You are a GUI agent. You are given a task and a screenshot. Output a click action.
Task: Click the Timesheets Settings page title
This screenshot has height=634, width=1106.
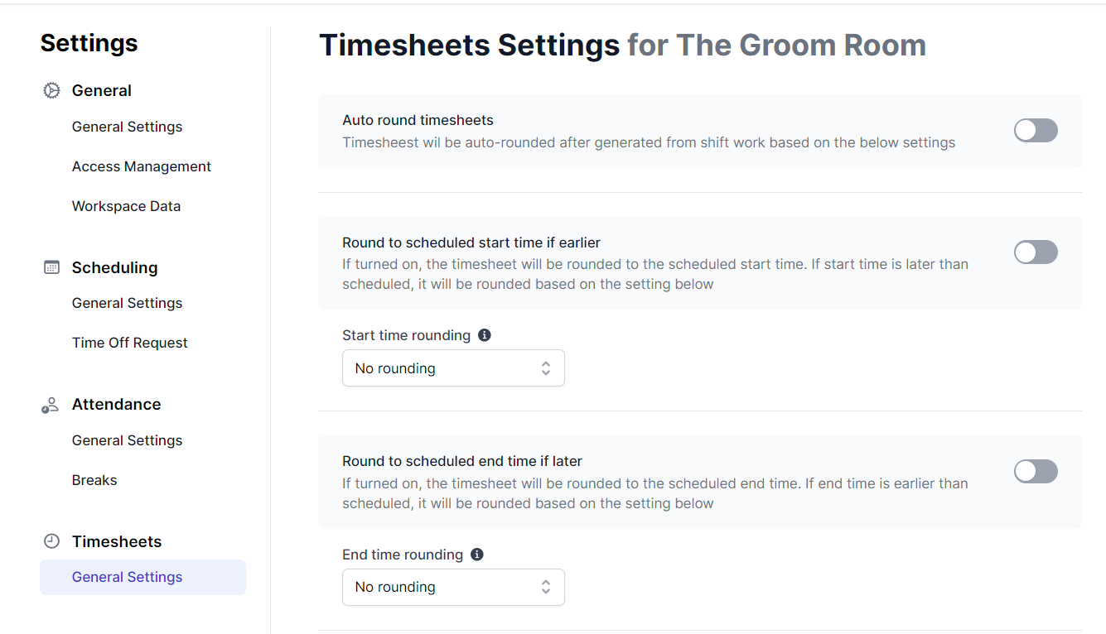point(469,45)
